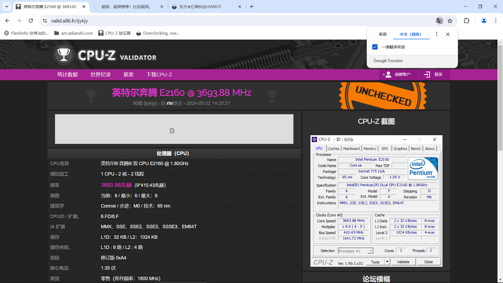
Task: Select 英语 in translate popup
Action: coord(382,34)
